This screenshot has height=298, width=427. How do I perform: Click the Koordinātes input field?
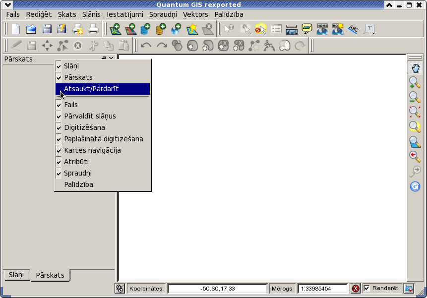point(218,289)
